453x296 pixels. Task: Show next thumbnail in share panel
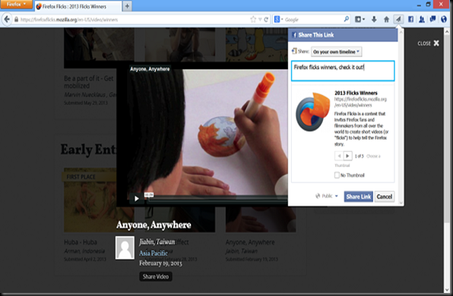(x=348, y=156)
